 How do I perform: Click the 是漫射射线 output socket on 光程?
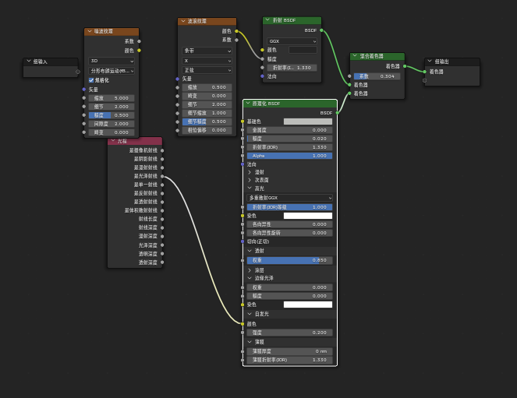(162, 167)
